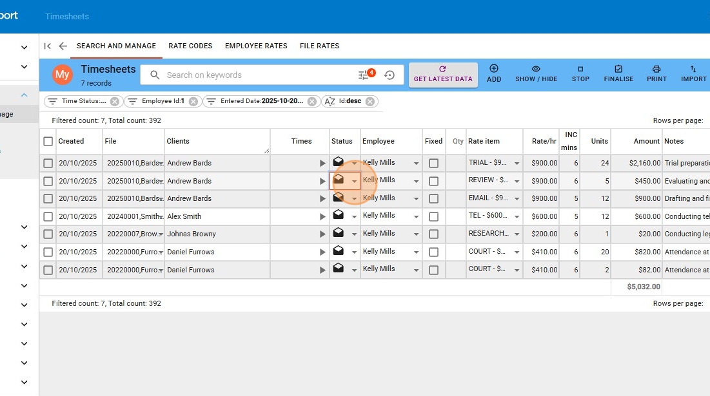Click the filter options icon in search bar
This screenshot has height=396, width=710.
pyautogui.click(x=364, y=75)
